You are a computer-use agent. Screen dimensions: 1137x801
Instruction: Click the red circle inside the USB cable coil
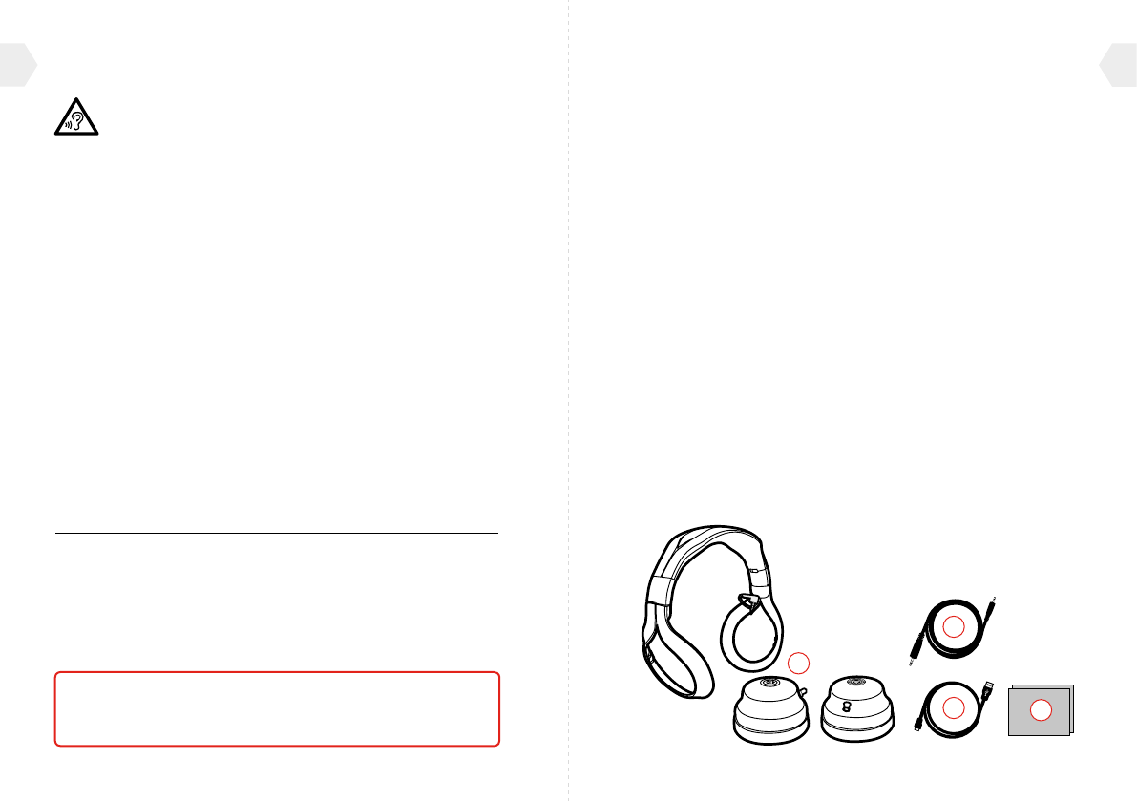point(953,707)
